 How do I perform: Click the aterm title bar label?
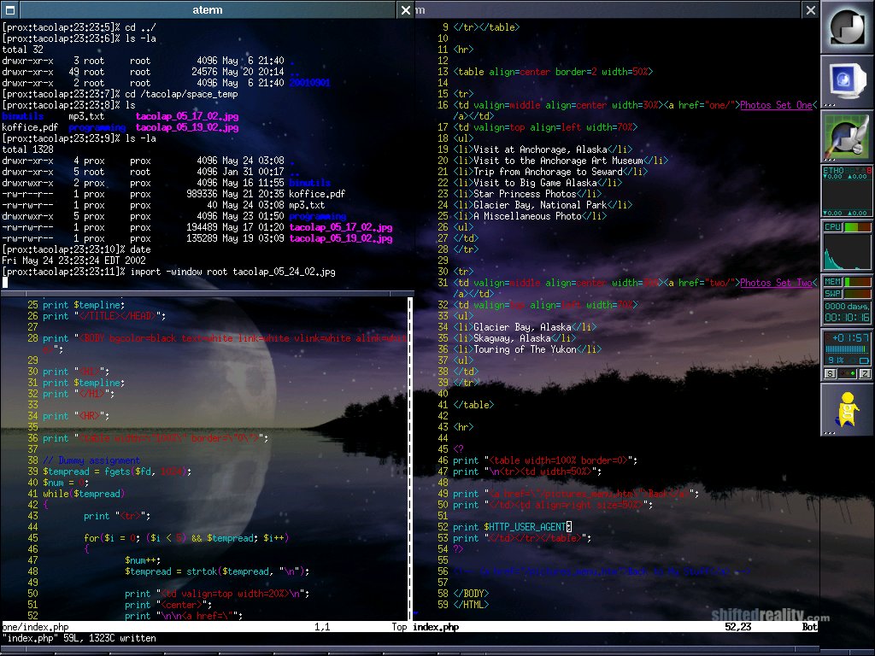pyautogui.click(x=208, y=9)
